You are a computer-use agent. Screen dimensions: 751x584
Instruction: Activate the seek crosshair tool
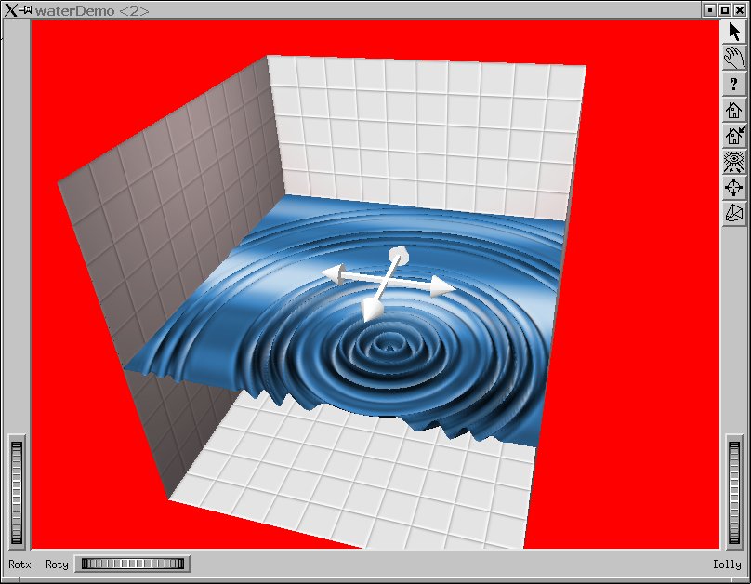click(x=733, y=187)
